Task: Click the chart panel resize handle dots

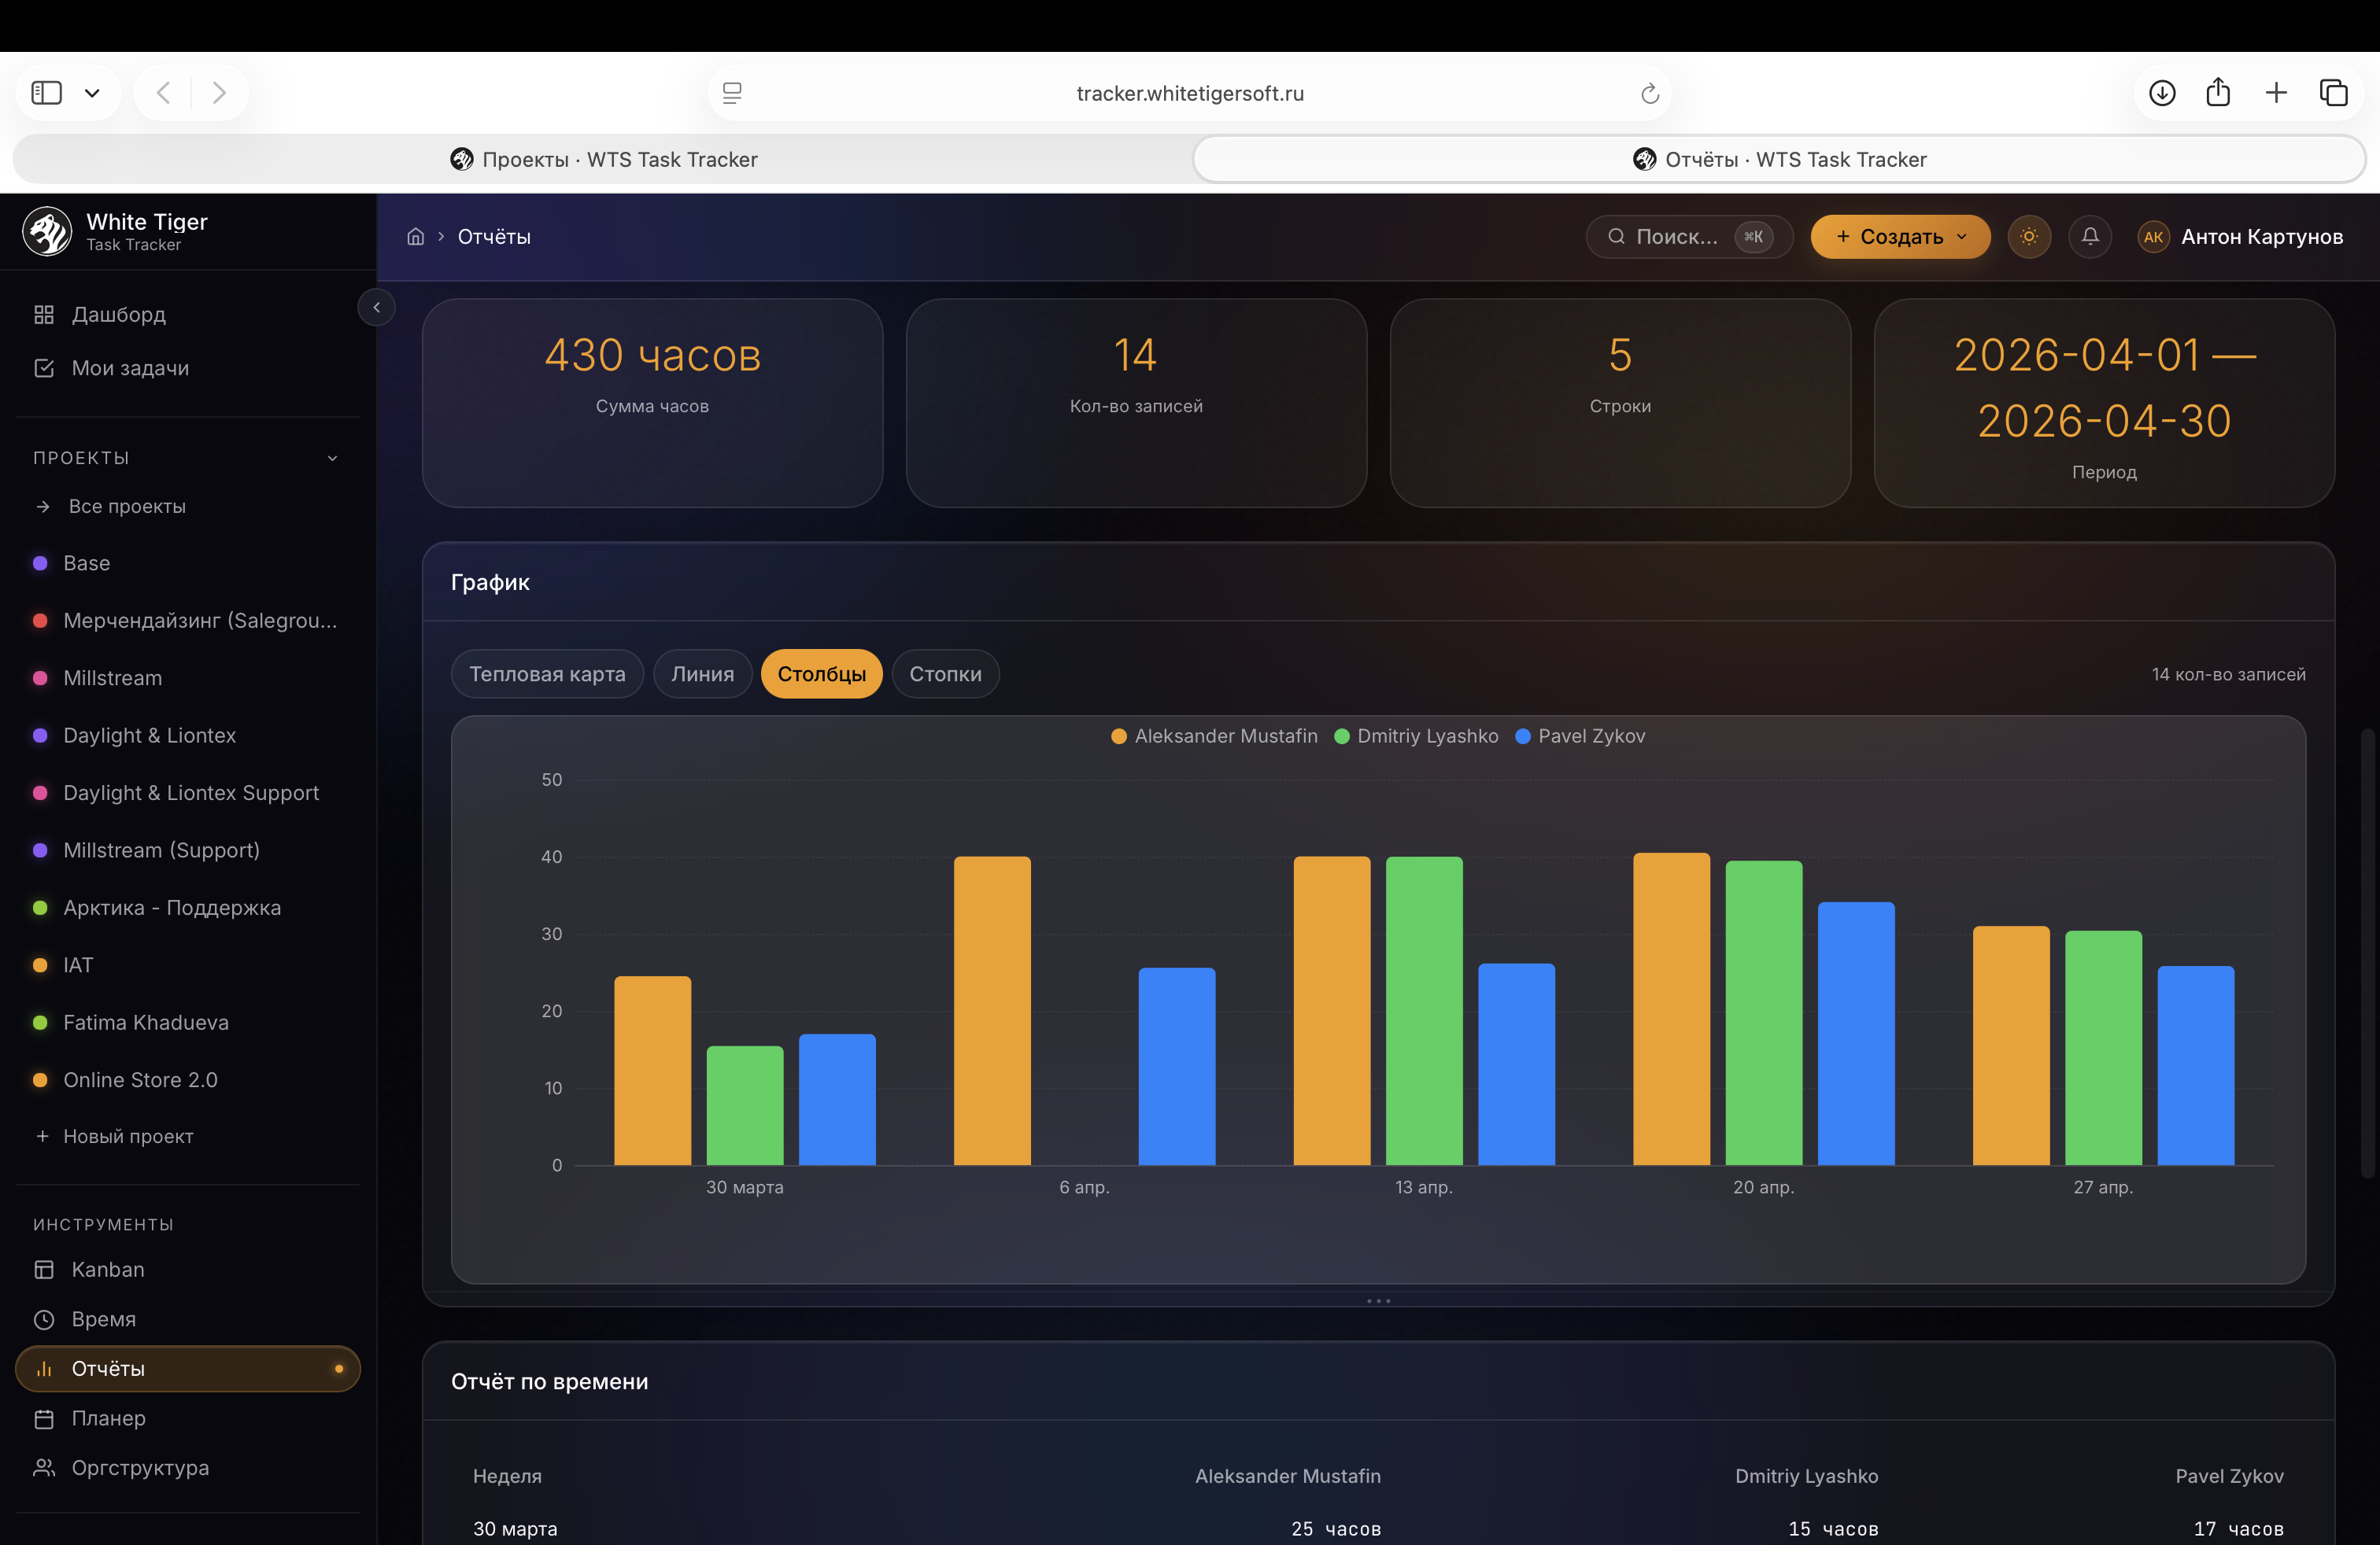Action: [1378, 1300]
